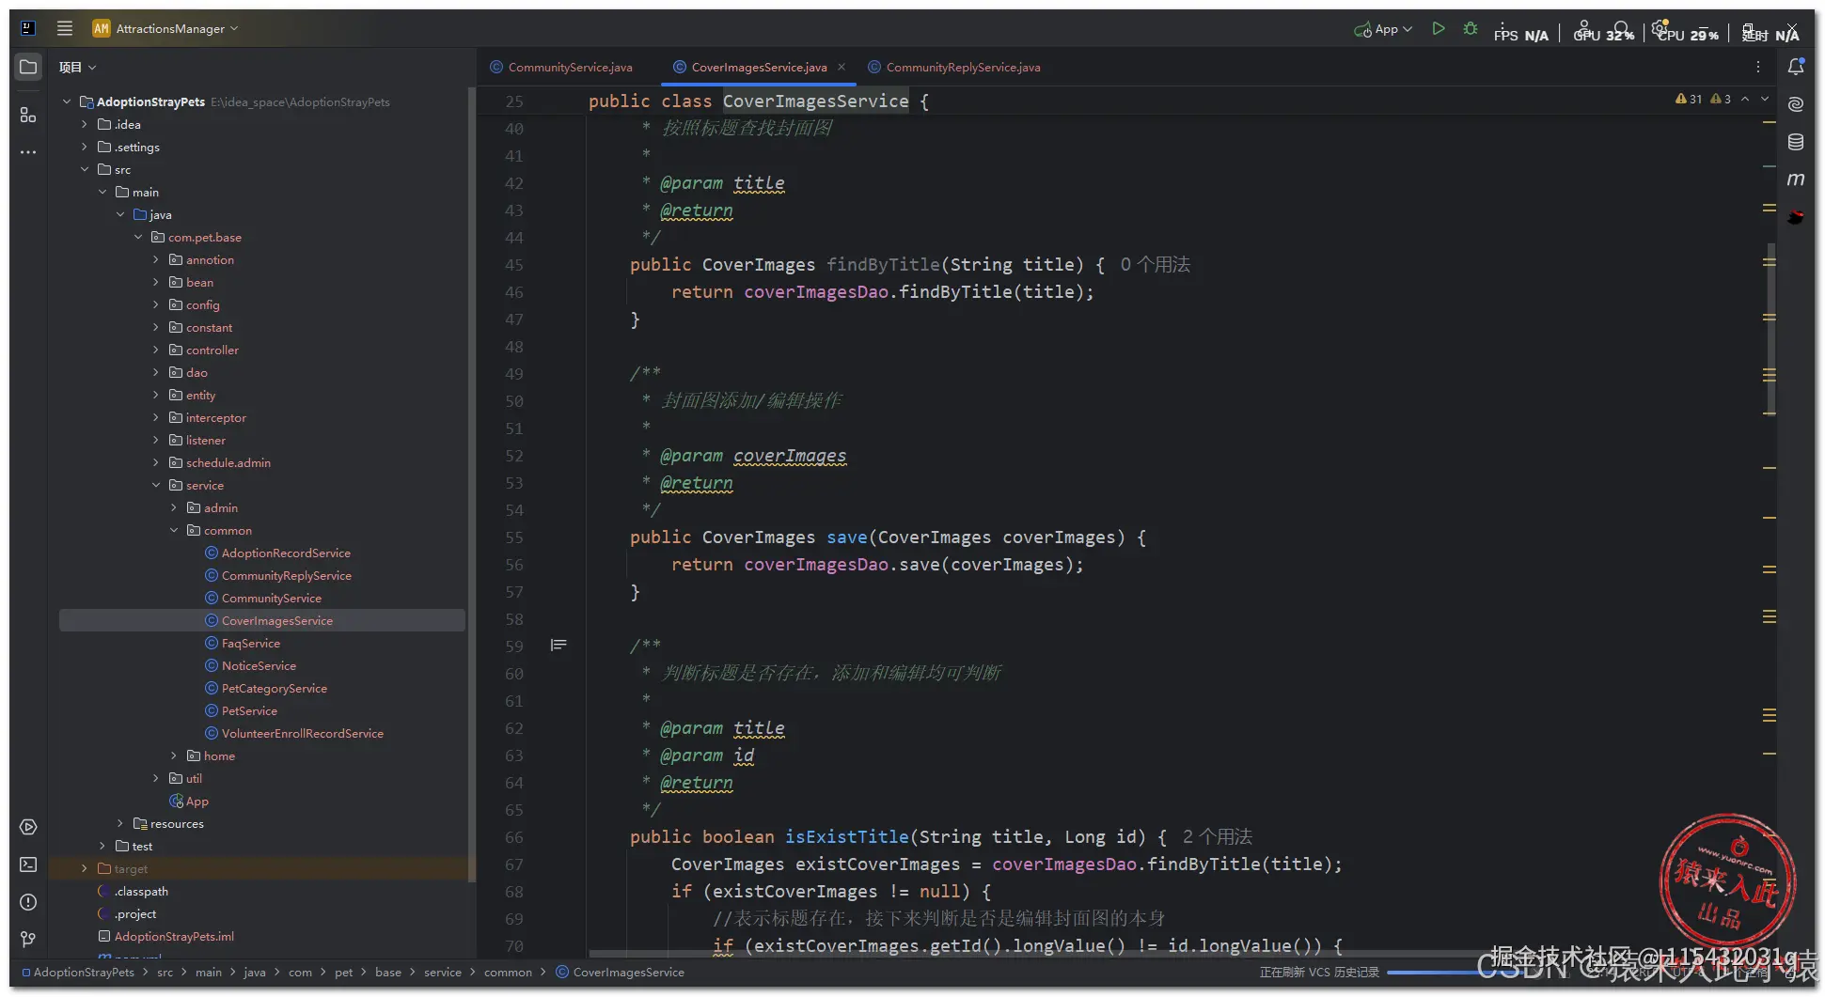
Task: Select AdoptionStrayPets.iml file
Action: click(x=174, y=936)
